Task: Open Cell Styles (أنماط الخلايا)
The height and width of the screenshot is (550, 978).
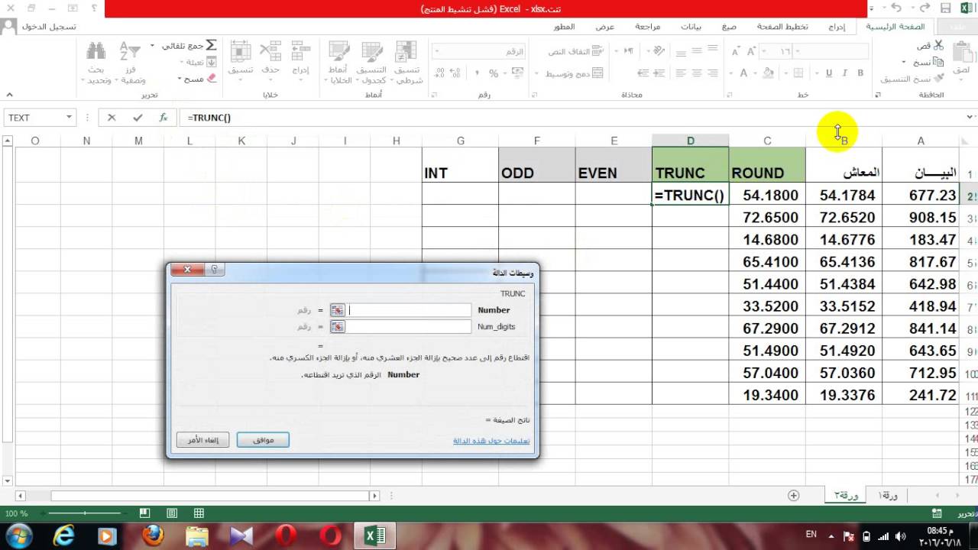Action: [x=339, y=62]
